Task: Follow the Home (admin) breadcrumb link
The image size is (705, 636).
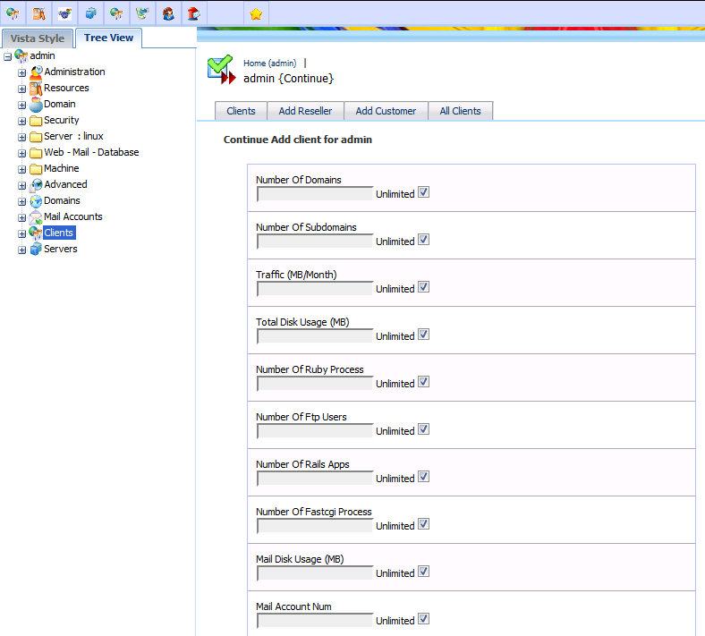Action: [x=270, y=63]
